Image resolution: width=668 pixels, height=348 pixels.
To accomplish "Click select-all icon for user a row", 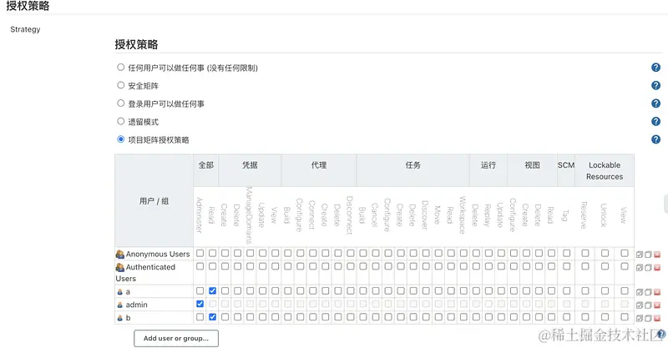I will [x=640, y=292].
